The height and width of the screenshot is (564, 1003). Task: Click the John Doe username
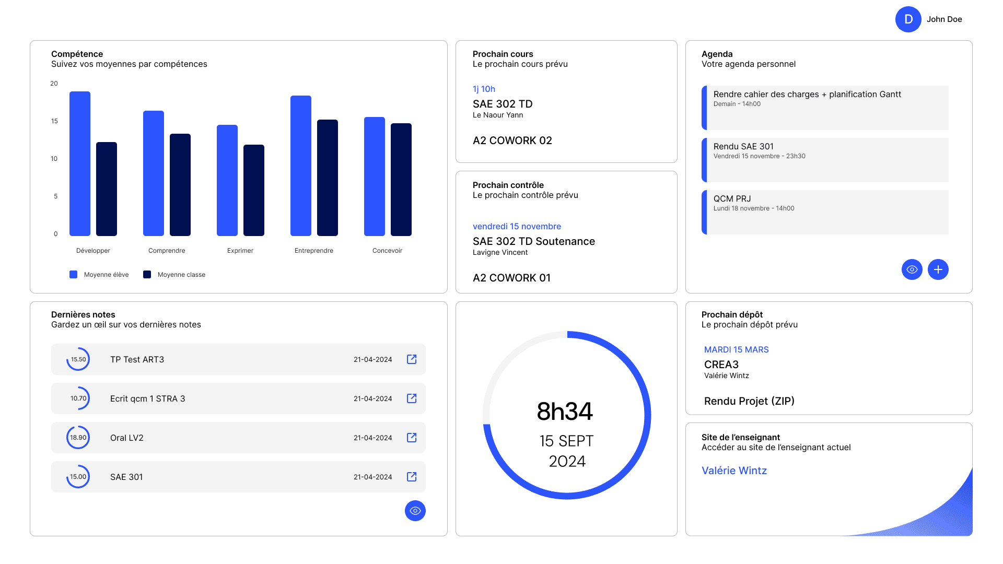[x=944, y=19]
